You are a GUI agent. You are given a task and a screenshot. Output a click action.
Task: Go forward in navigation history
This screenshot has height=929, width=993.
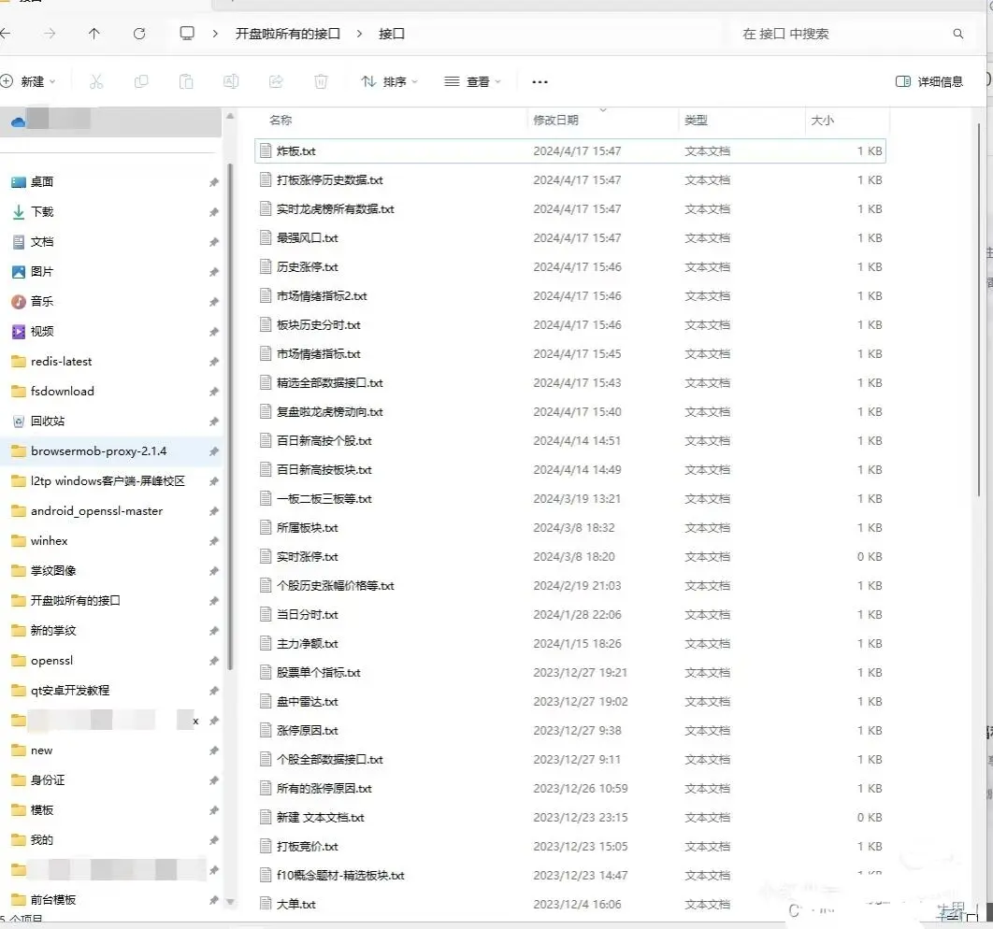click(x=50, y=34)
